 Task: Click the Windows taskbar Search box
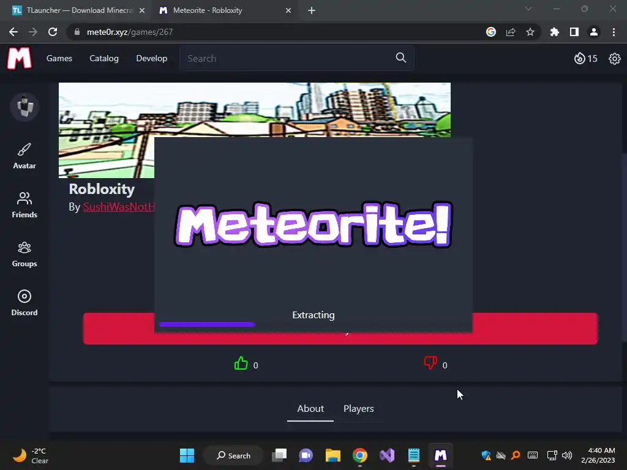[233, 455]
